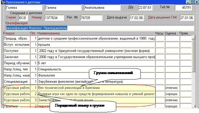
Task: Select the Специализация section cell
Action: [x=17, y=82]
